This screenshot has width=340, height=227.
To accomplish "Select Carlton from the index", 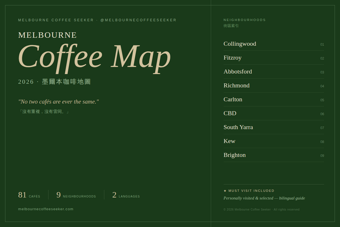I will tap(274, 100).
